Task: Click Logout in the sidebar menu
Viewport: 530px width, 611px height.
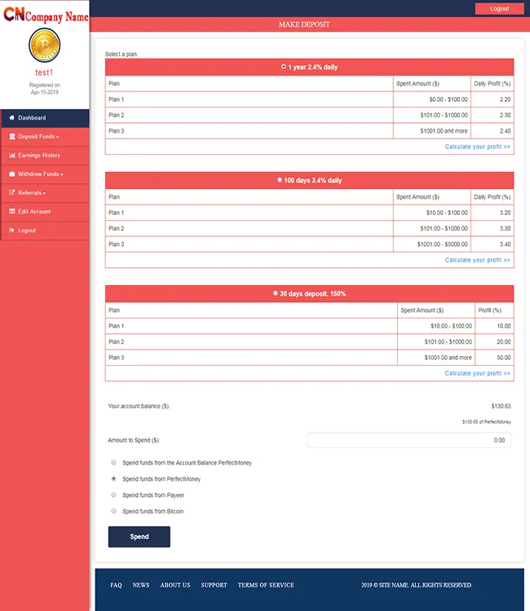Action: point(45,231)
